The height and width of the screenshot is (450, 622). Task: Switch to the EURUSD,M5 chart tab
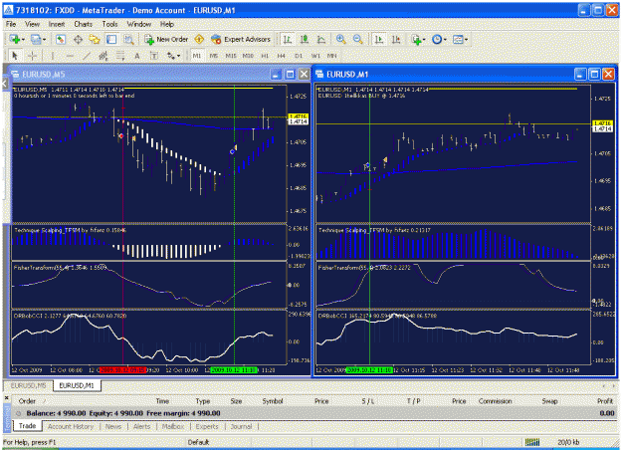coord(28,385)
